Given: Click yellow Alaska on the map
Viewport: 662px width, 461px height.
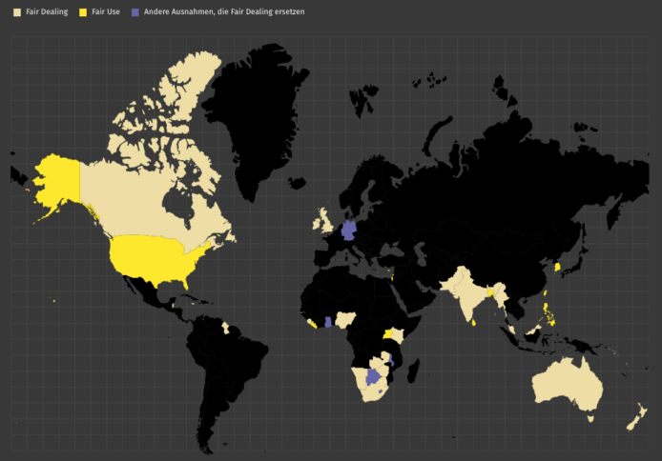Looking at the screenshot, I should tap(57, 181).
